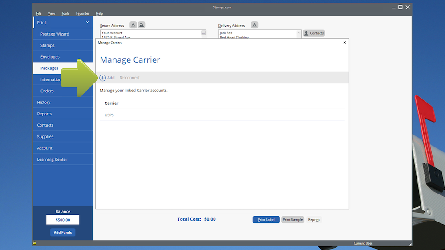This screenshot has width=445, height=250.
Task: Click the Print Sample button
Action: point(293,220)
